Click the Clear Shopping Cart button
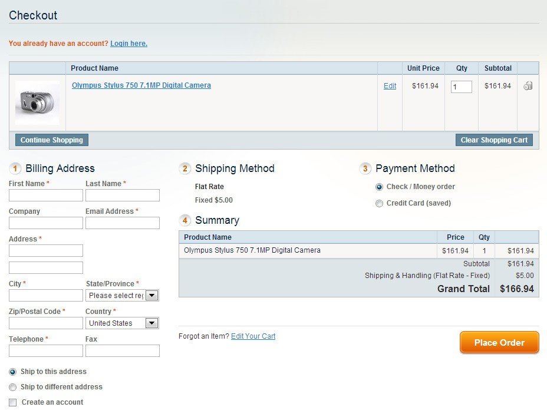This screenshot has width=547, height=417. tap(494, 140)
